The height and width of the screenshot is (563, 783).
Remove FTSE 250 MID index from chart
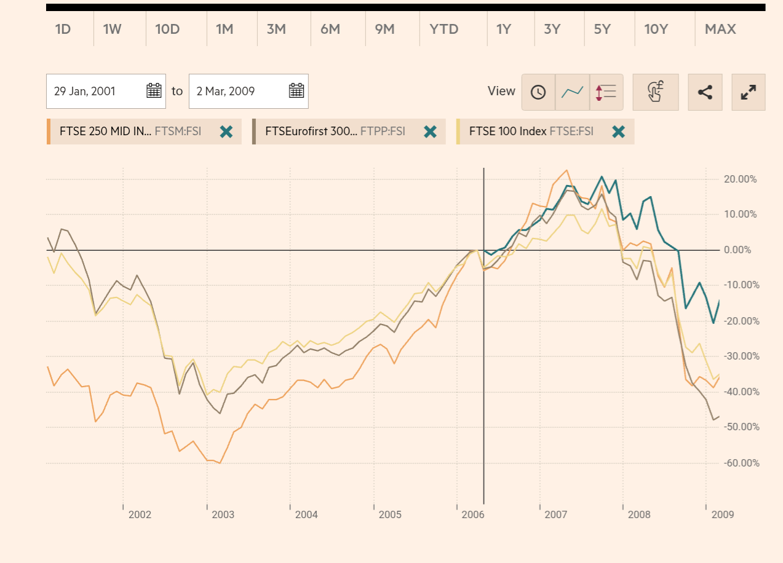tap(226, 131)
